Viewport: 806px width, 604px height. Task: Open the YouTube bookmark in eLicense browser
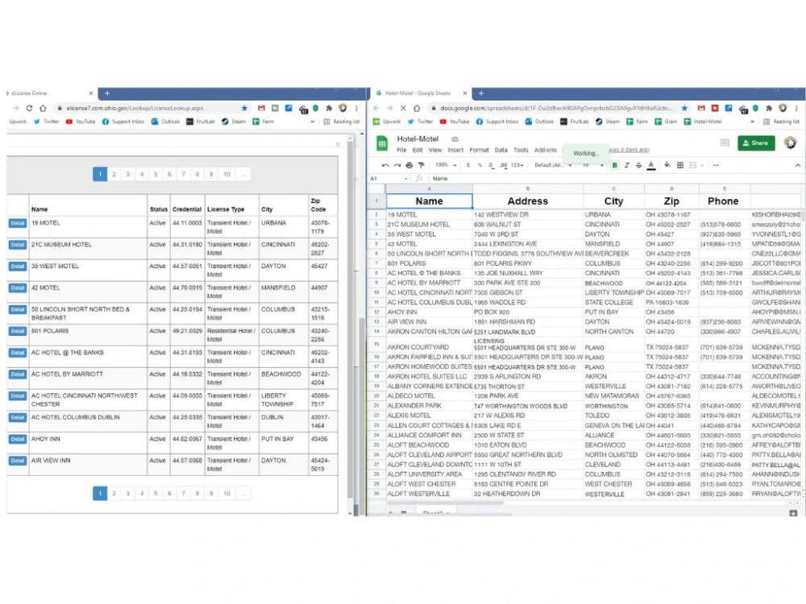pos(81,122)
